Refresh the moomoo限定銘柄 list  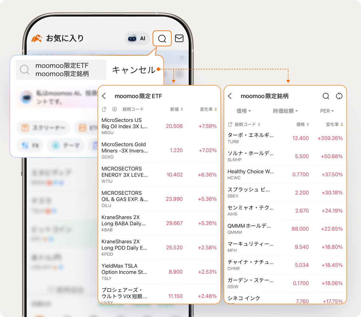click(339, 96)
